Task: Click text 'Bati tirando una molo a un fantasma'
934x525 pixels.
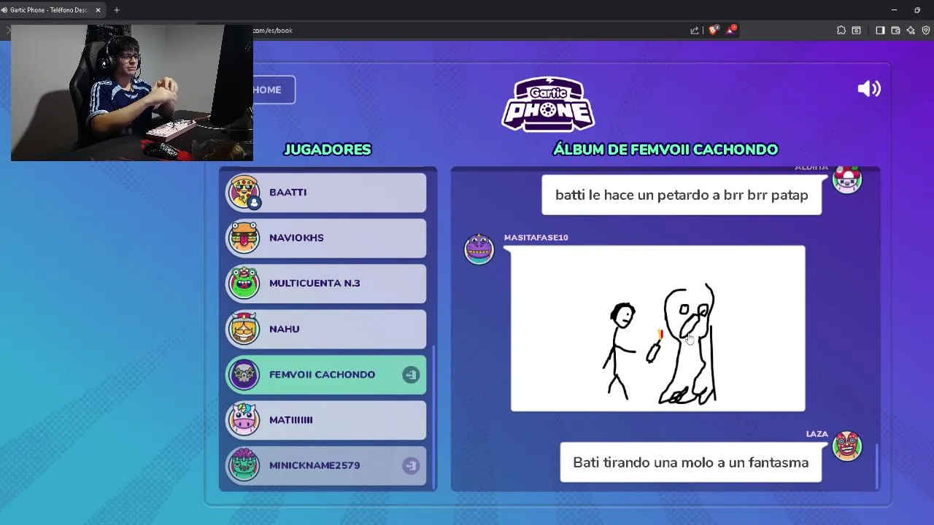Action: click(x=690, y=463)
